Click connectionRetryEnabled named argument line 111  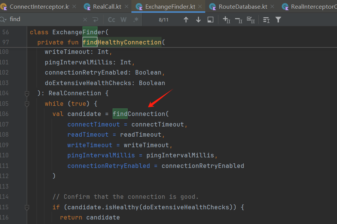[x=108, y=166]
